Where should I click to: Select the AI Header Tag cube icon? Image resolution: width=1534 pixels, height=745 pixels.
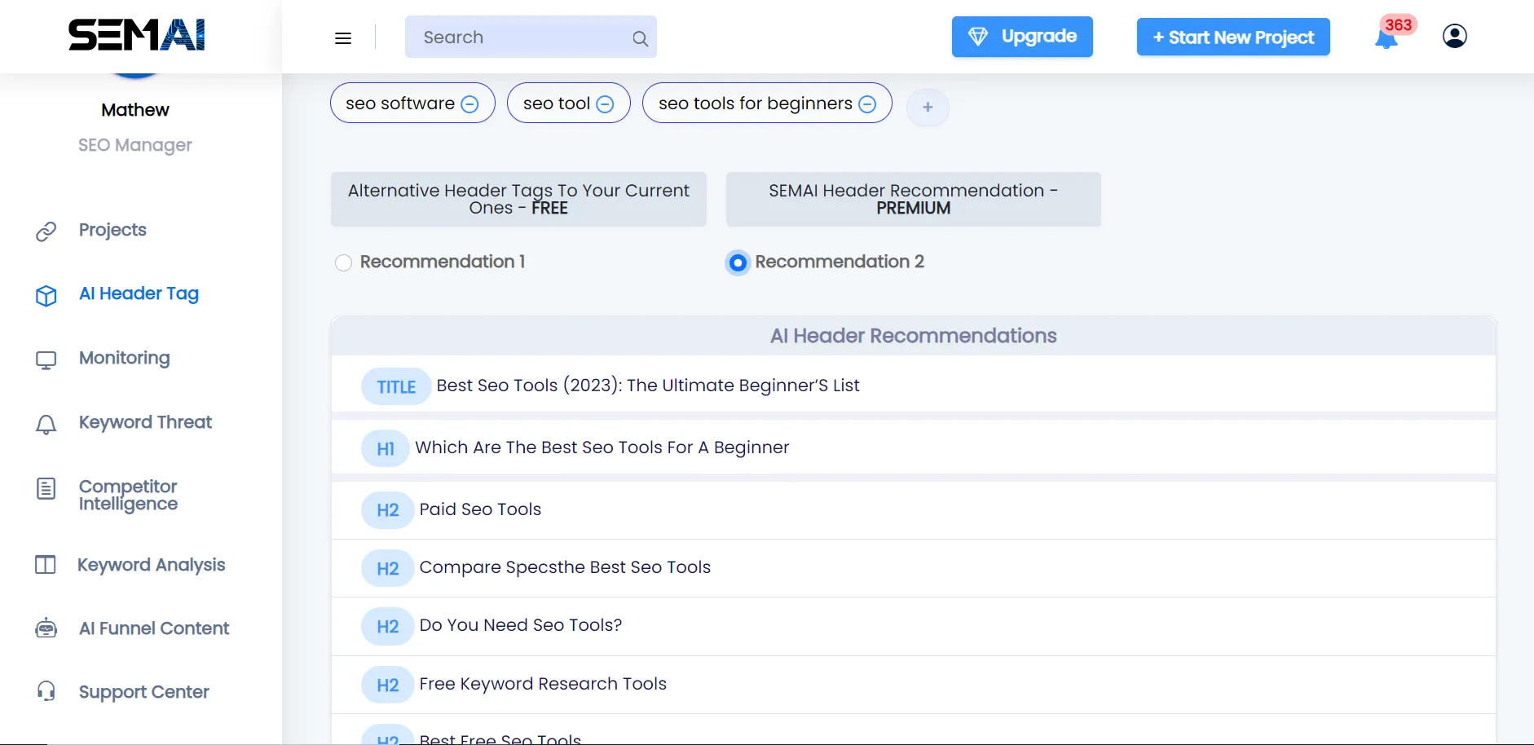[x=46, y=295]
